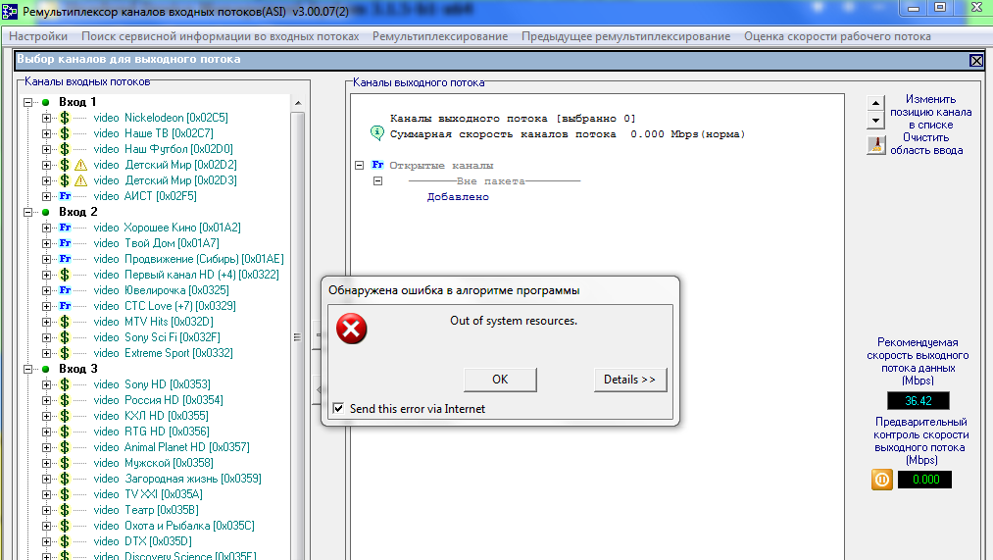Click the dollar icon beside Extreme Sport

point(65,353)
